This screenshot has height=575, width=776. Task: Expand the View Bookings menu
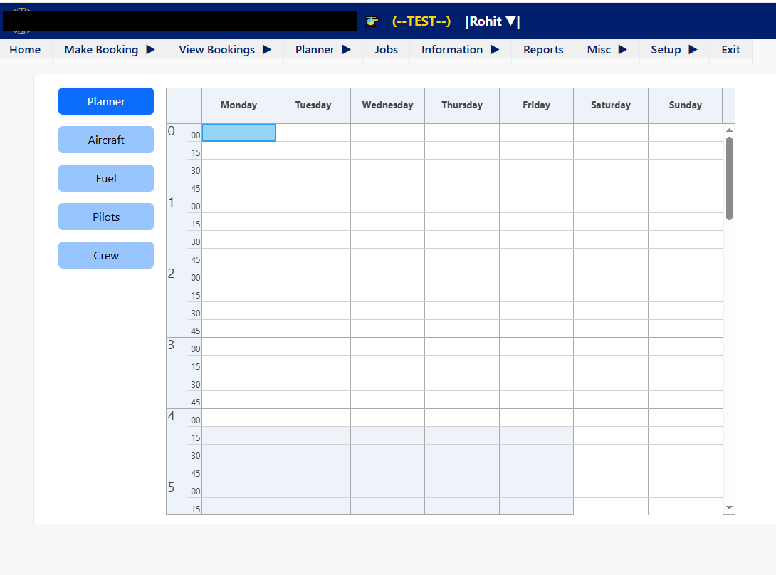click(x=225, y=50)
